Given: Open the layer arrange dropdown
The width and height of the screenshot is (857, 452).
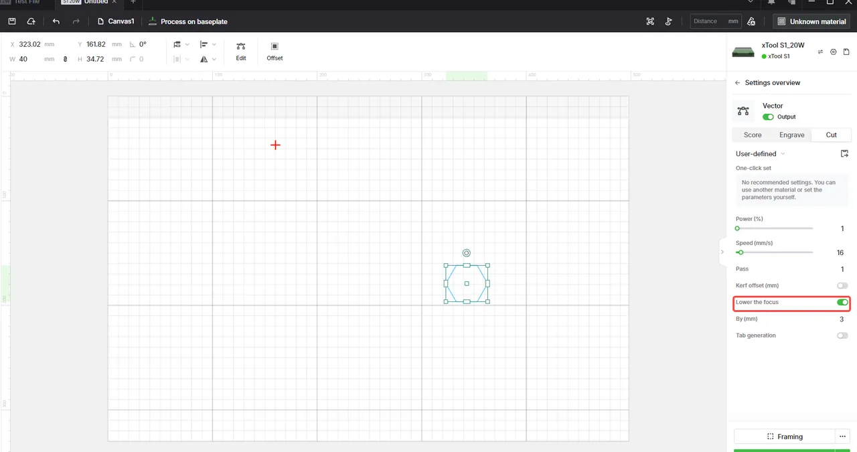Looking at the screenshot, I should pos(181,44).
